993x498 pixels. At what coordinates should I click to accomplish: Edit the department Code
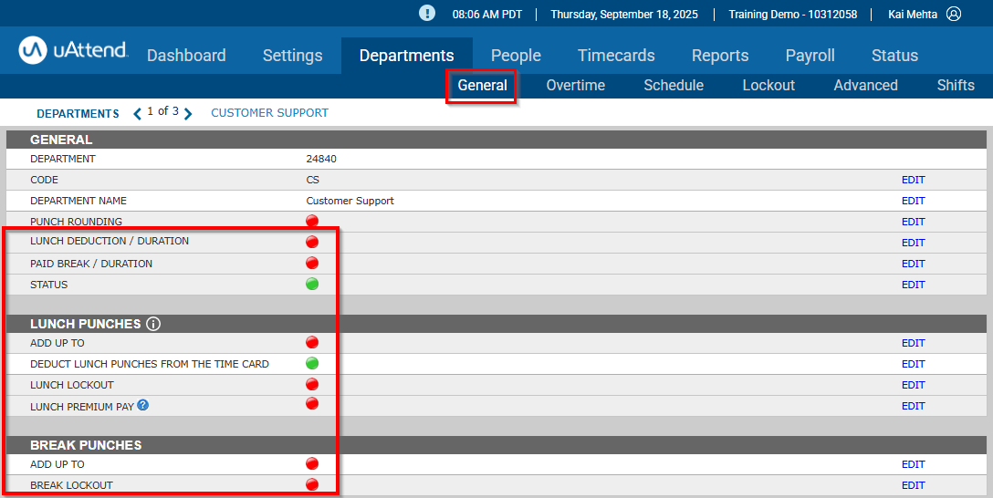point(914,180)
